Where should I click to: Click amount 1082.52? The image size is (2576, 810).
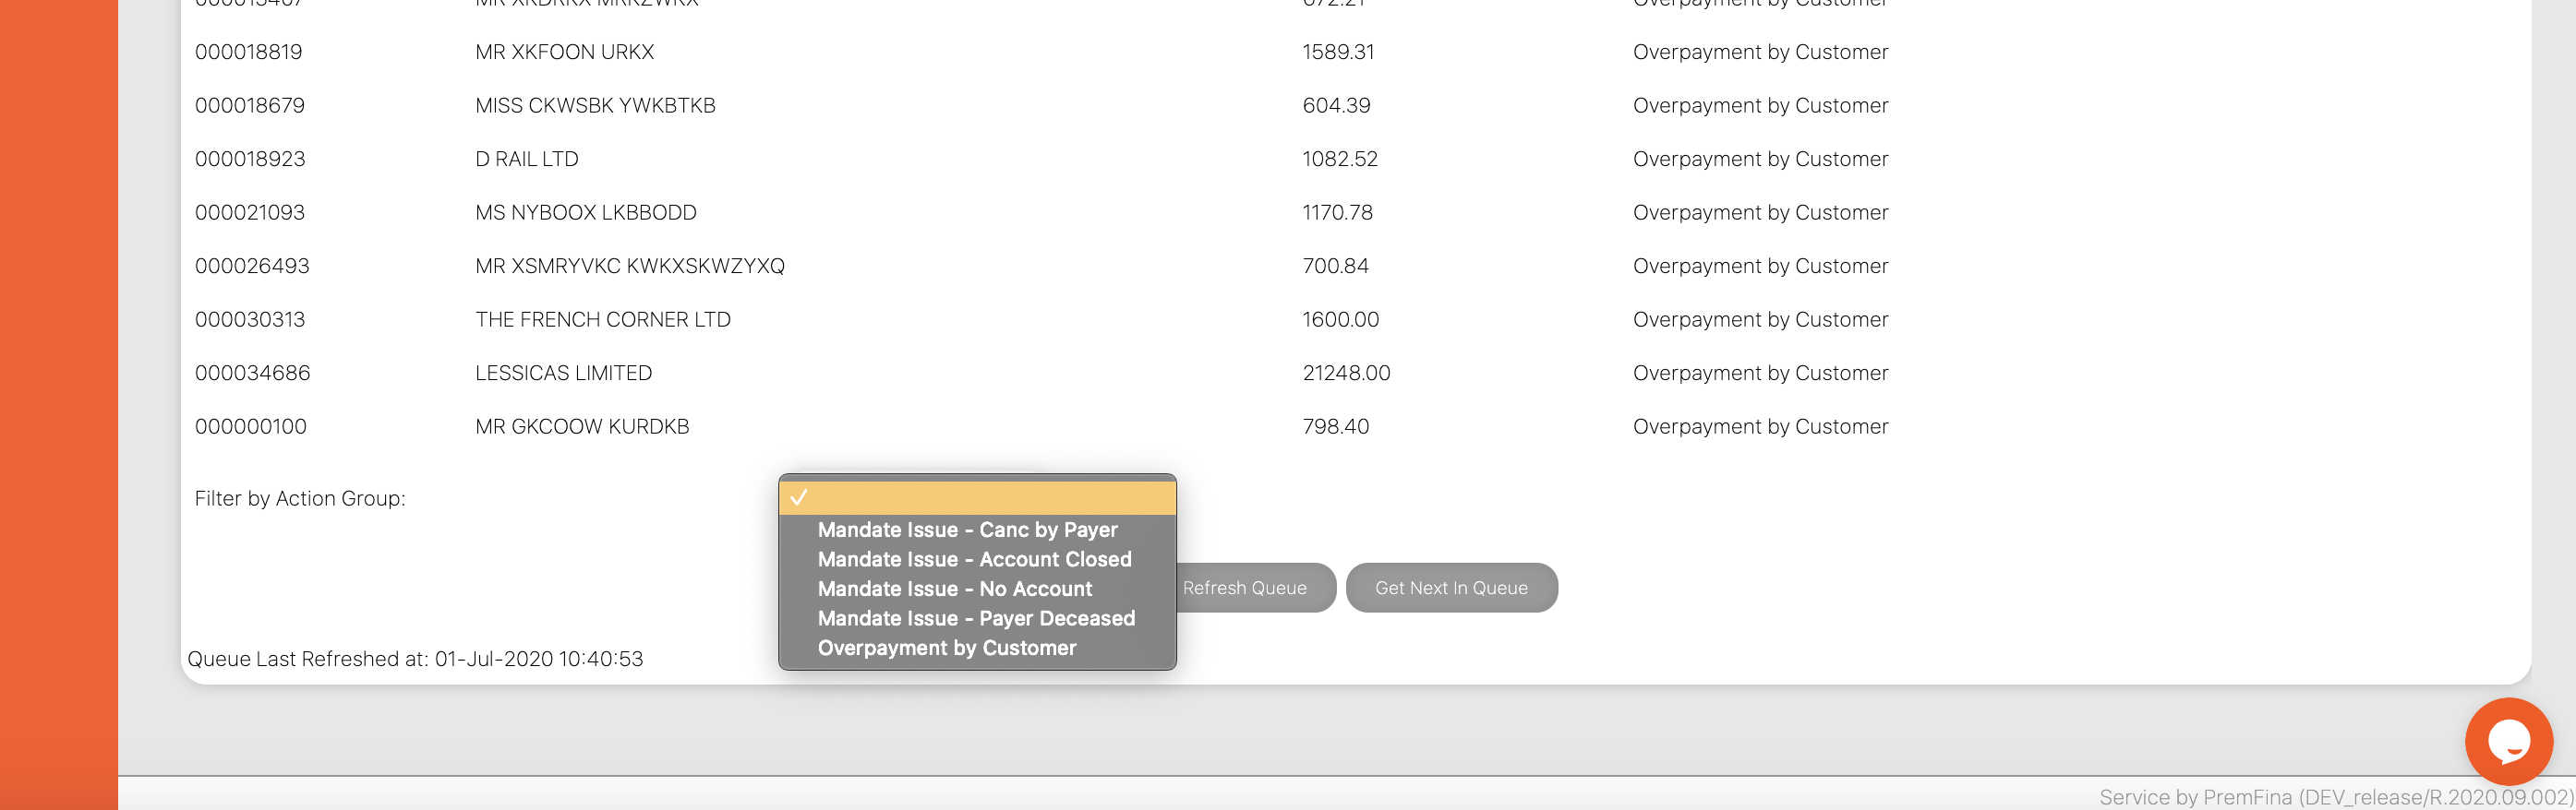click(1340, 159)
